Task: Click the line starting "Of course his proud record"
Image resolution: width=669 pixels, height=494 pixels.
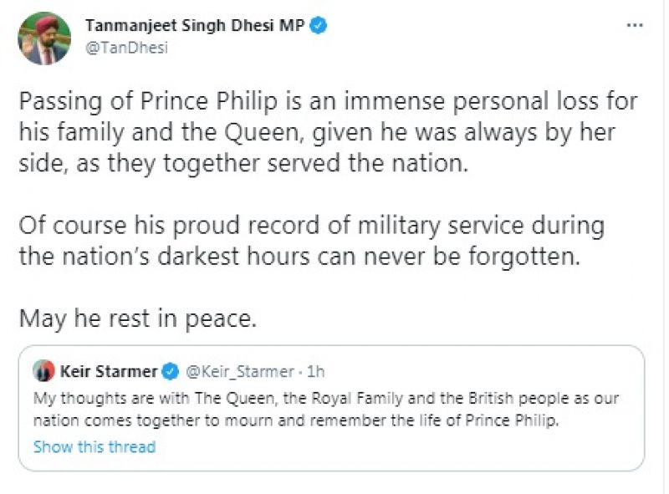Action: (310, 226)
